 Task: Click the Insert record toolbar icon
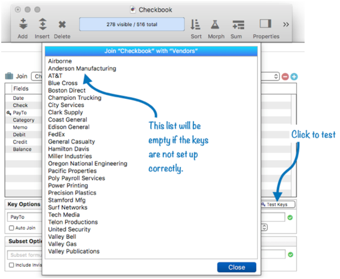[x=42, y=24]
